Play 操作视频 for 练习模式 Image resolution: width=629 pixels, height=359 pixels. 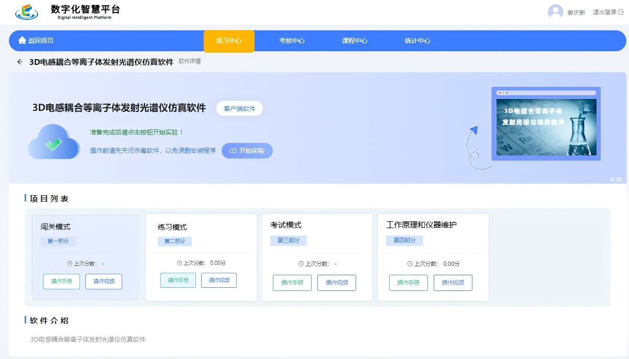click(x=219, y=281)
